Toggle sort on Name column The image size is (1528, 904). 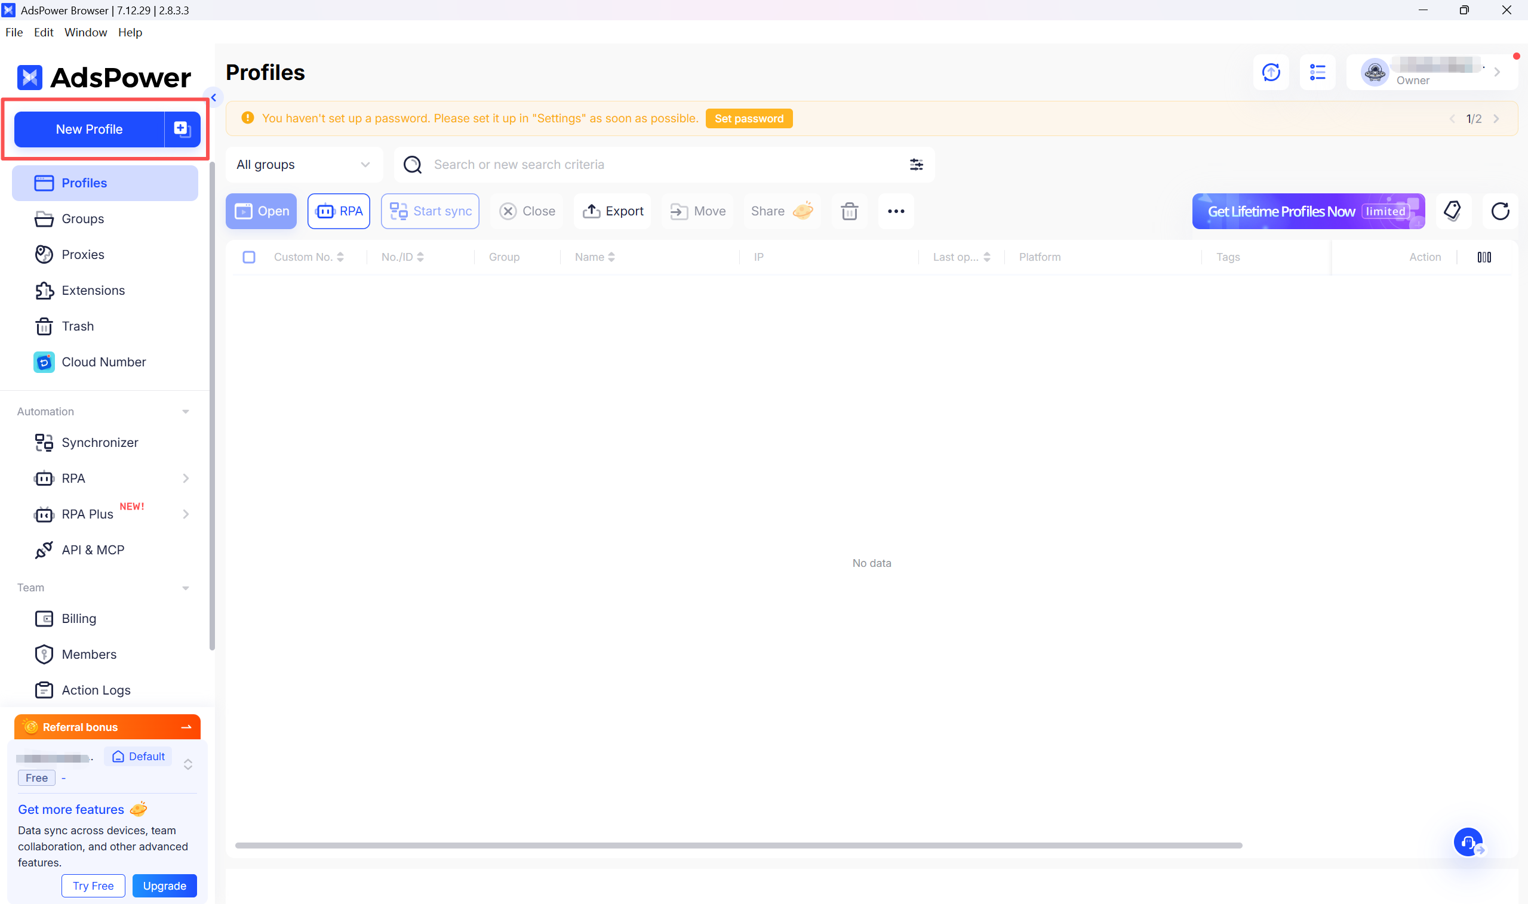tap(594, 257)
